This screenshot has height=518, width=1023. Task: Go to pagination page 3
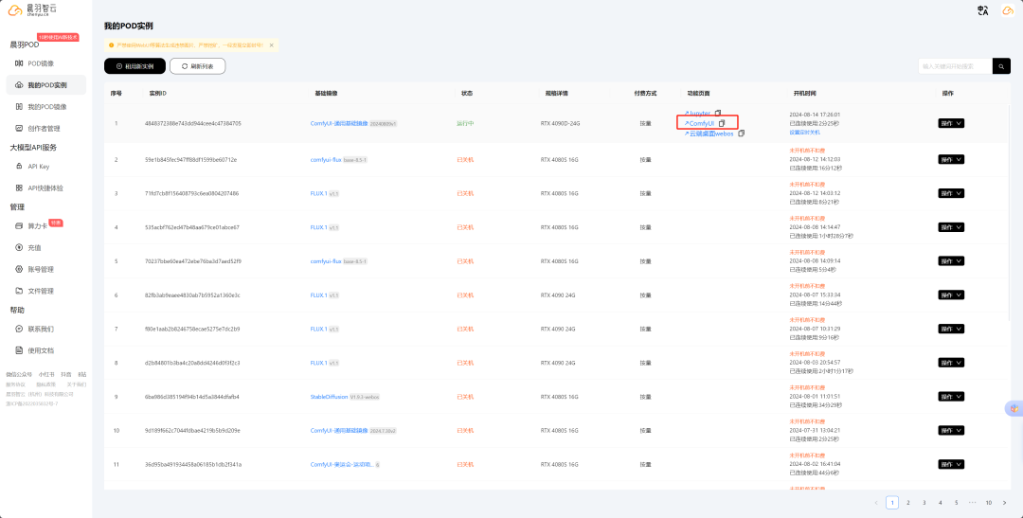click(x=924, y=502)
